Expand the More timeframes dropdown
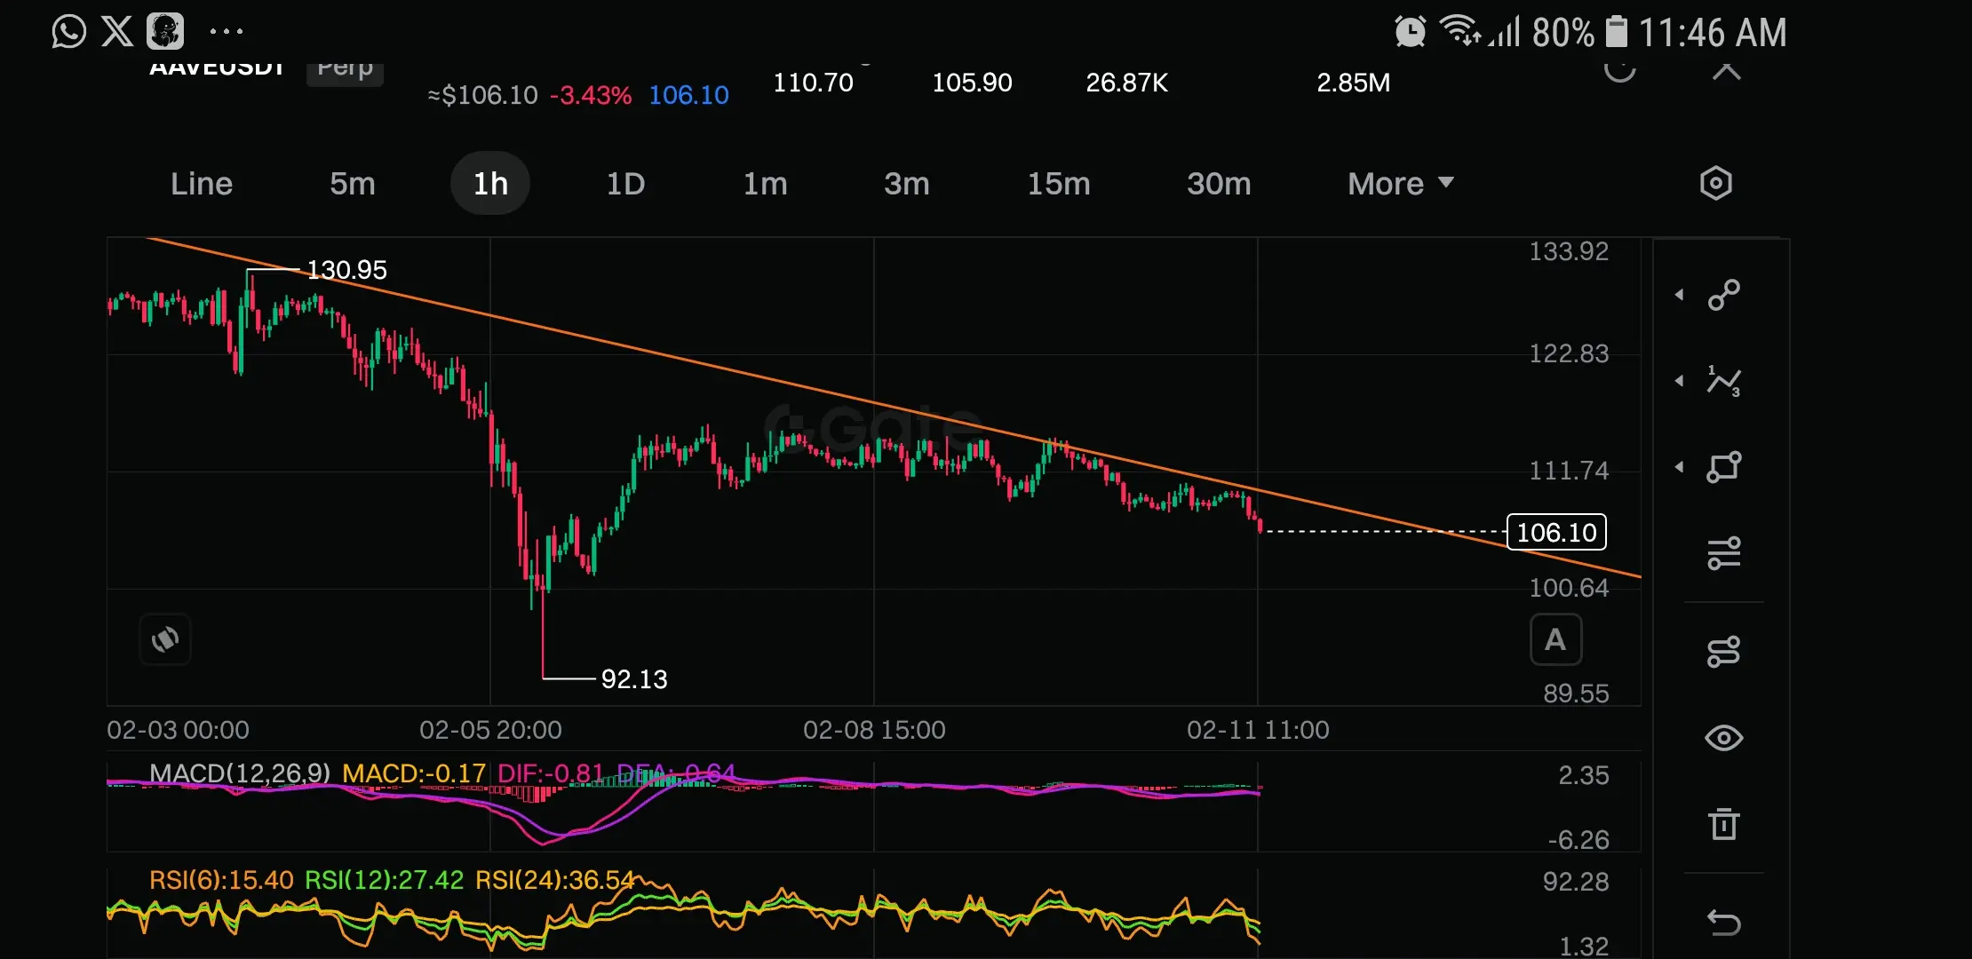The image size is (1972, 959). [1400, 184]
